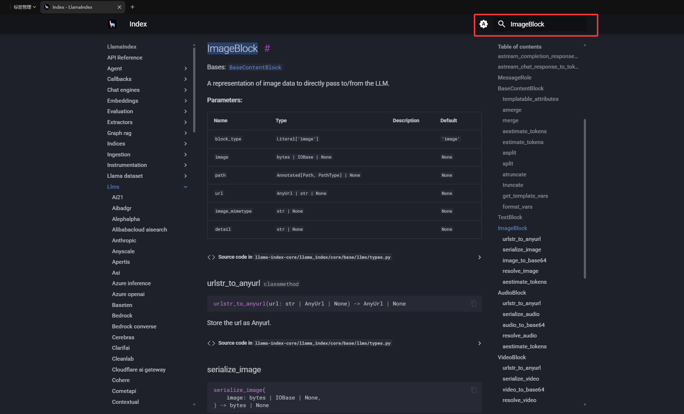The image size is (684, 414).
Task: Click the ImageBlock heading anchor hash
Action: click(x=267, y=48)
